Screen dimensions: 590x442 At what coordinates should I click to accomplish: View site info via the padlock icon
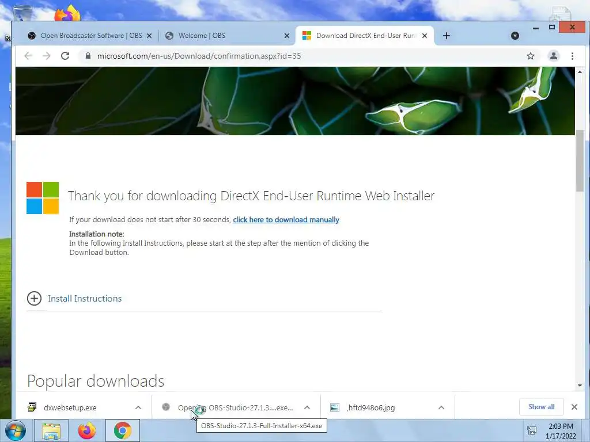click(x=88, y=56)
